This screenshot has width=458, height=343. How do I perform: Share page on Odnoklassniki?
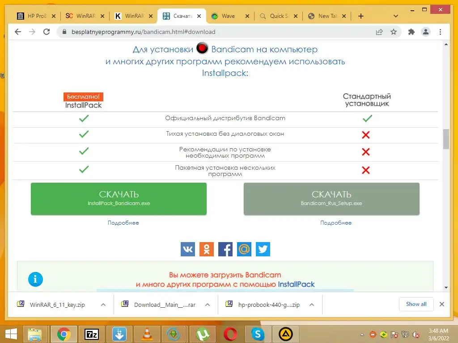click(207, 249)
